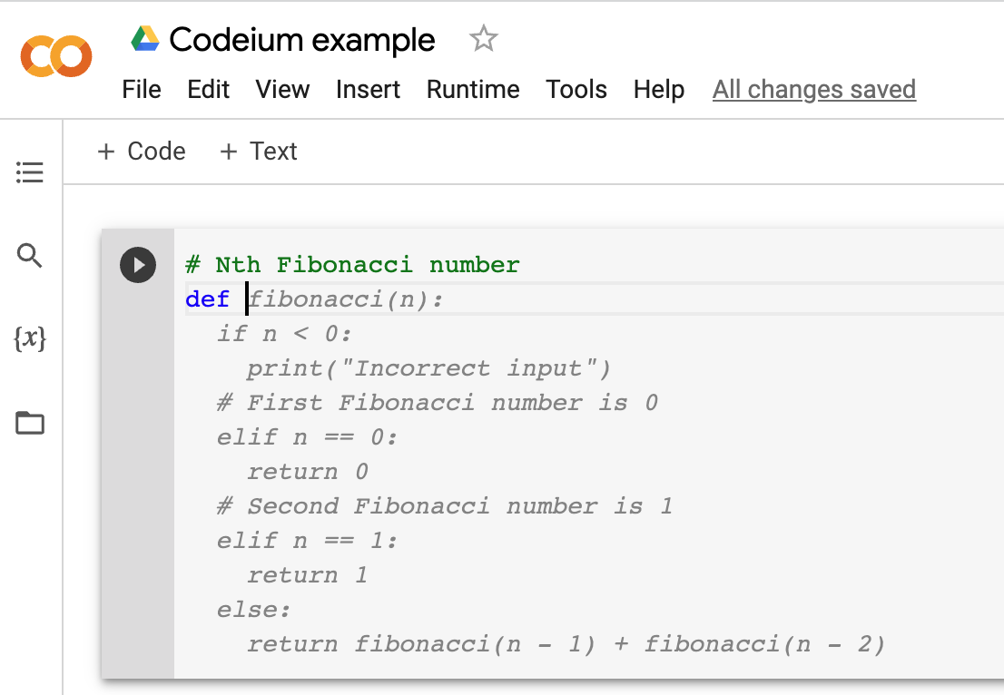Open the Edit menu

point(208,90)
